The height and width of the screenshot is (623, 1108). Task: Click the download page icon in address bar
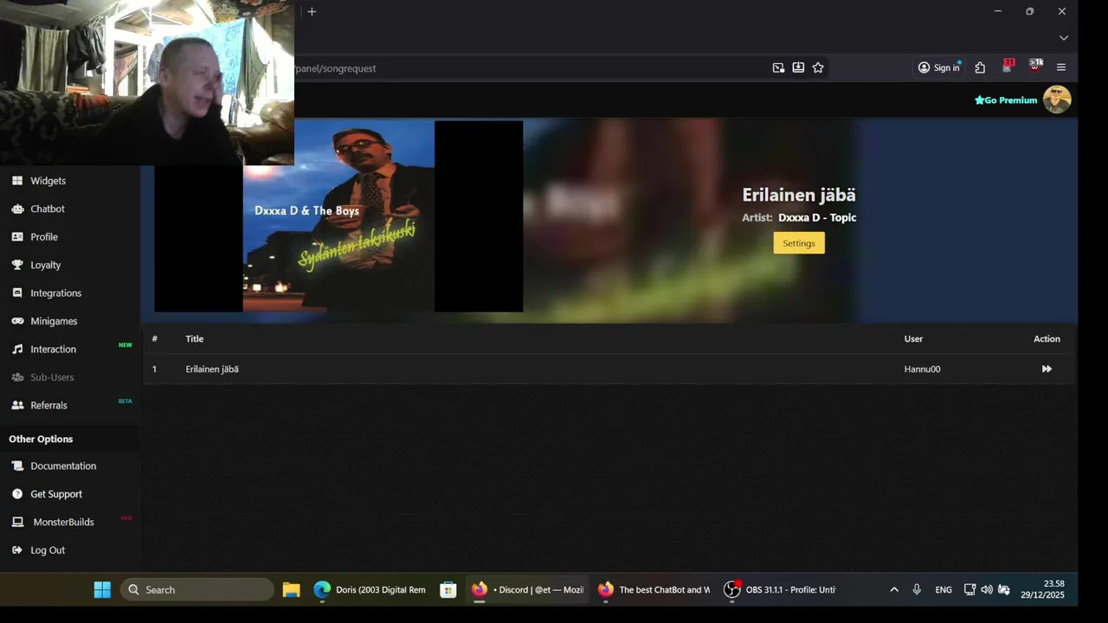click(x=798, y=67)
